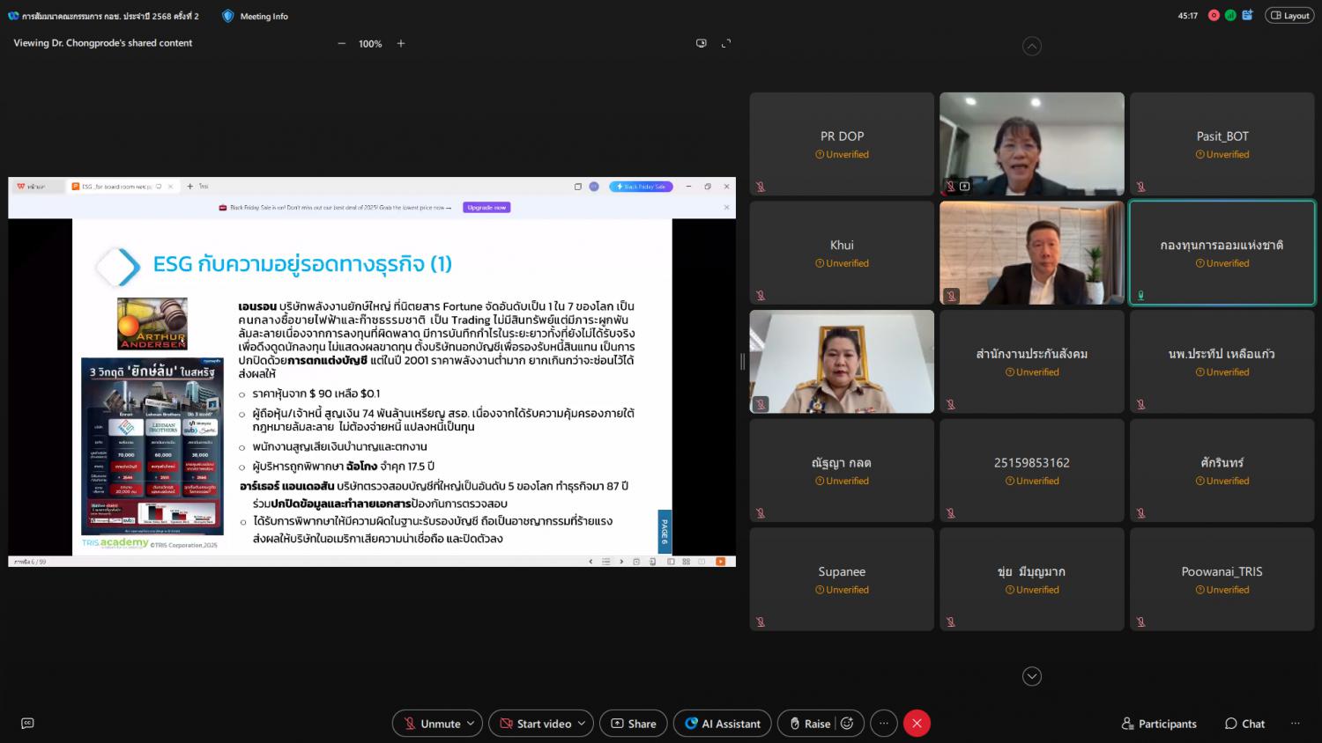1322x743 pixels.
Task: Click divider handle between content and participant grid
Action: tap(742, 362)
